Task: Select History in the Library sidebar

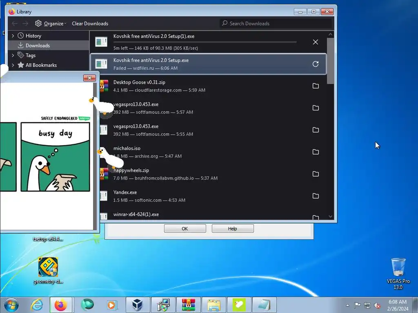Action: [49, 36]
